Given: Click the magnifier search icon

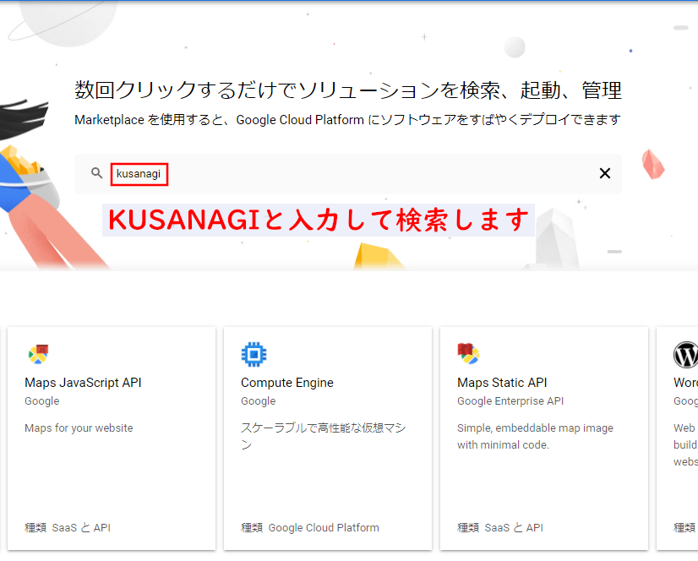Looking at the screenshot, I should [96, 172].
